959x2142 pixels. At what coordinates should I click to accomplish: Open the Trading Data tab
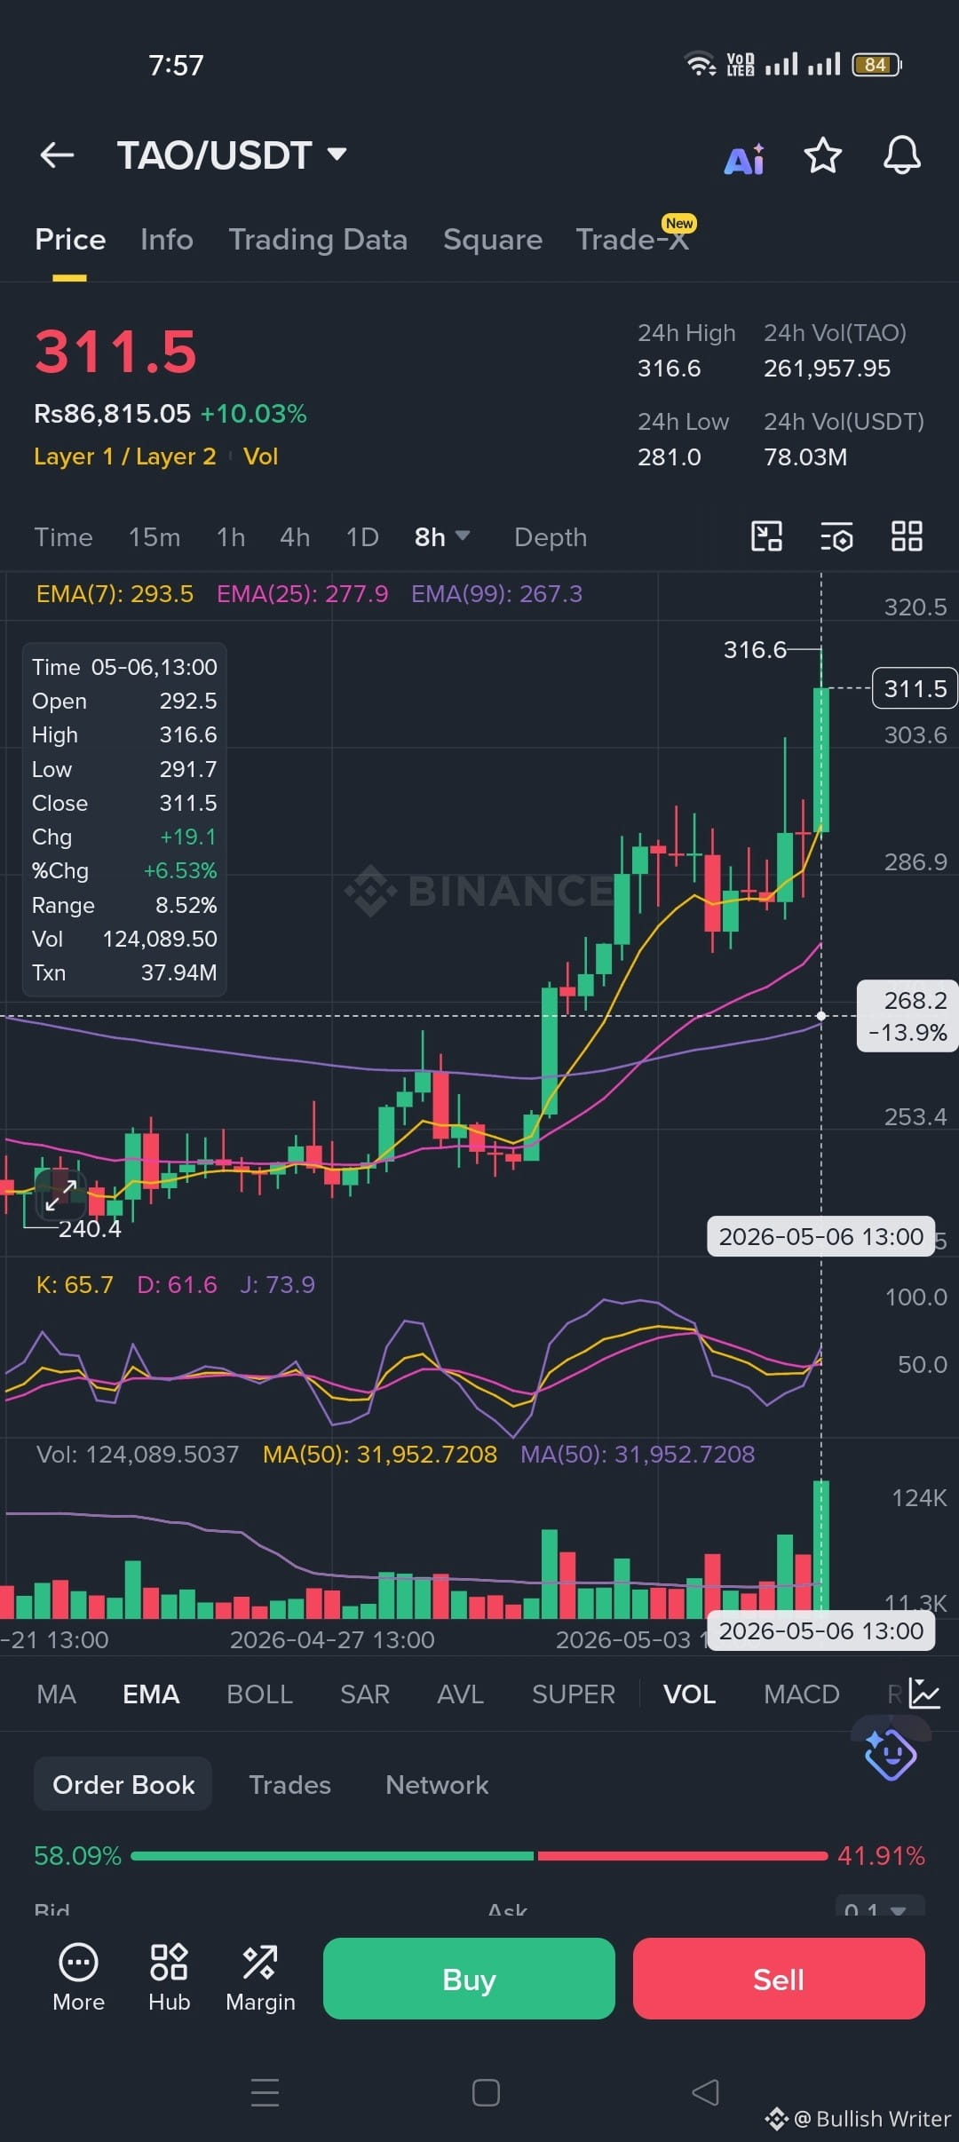[318, 240]
